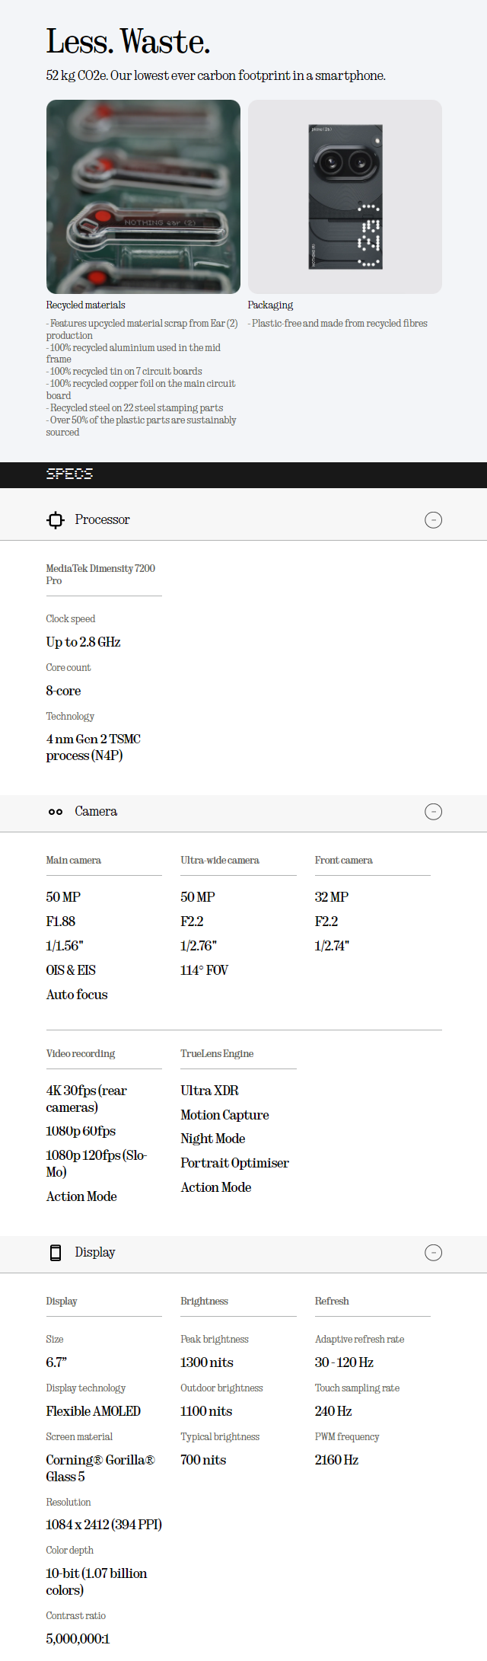This screenshot has width=487, height=1661.
Task: Click the TrueLens Engine heading
Action: [217, 1054]
